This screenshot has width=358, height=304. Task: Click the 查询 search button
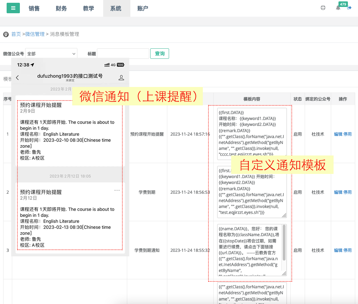[x=160, y=54]
